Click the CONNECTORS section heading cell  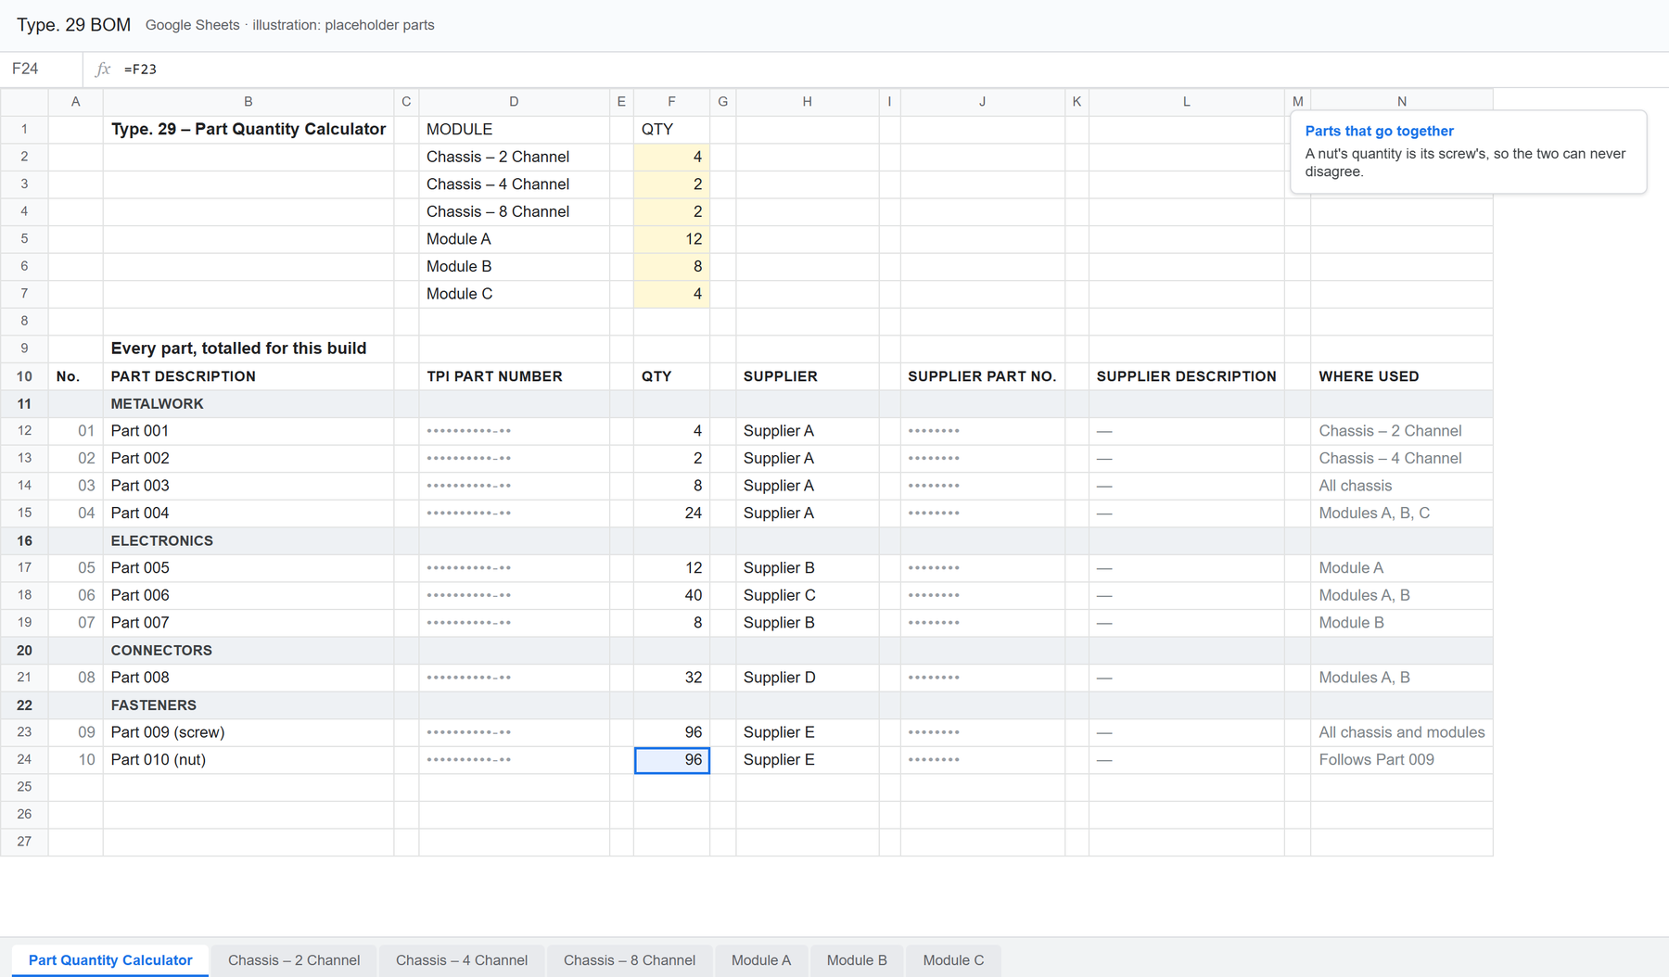tap(248, 651)
